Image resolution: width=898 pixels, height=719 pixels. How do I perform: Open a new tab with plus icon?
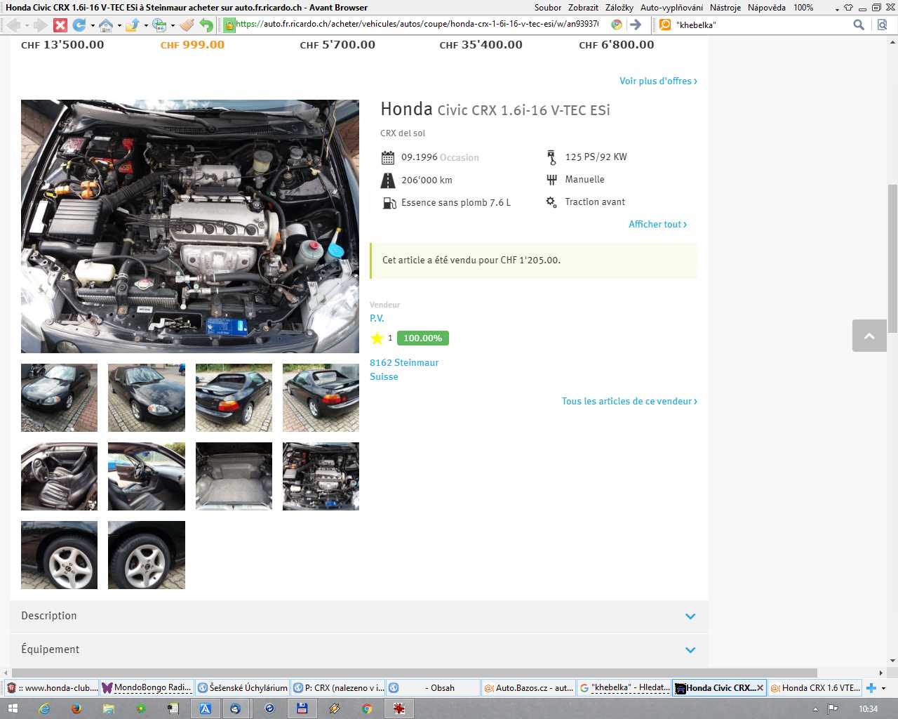pos(871,688)
